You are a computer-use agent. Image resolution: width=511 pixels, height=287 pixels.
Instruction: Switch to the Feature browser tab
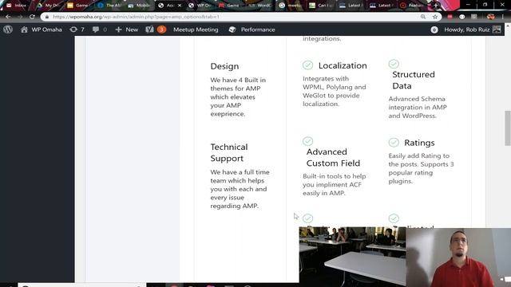coord(412,6)
